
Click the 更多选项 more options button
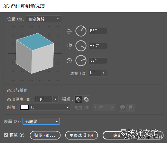click(81, 135)
